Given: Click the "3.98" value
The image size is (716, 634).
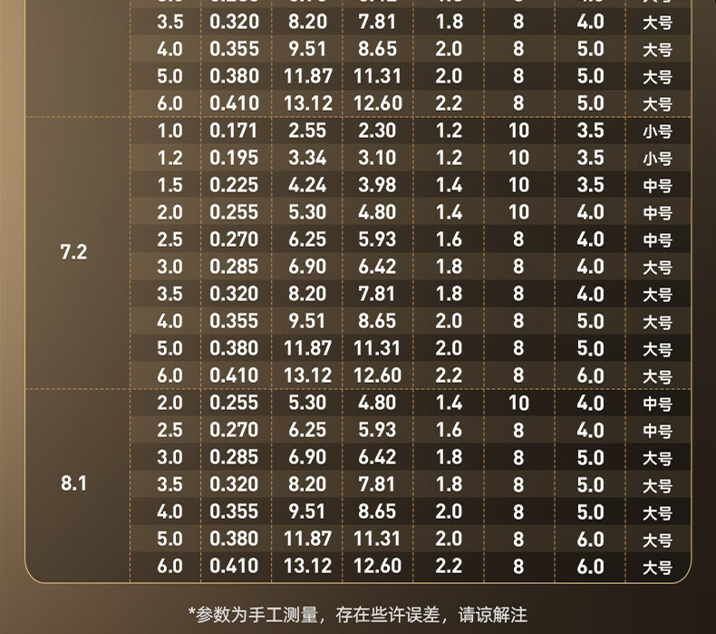Looking at the screenshot, I should coord(377,185).
